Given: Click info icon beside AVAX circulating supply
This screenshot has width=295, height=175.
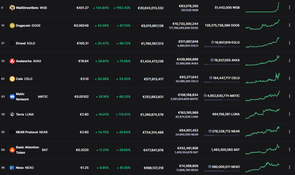Looking at the screenshot, I should pos(212,60).
